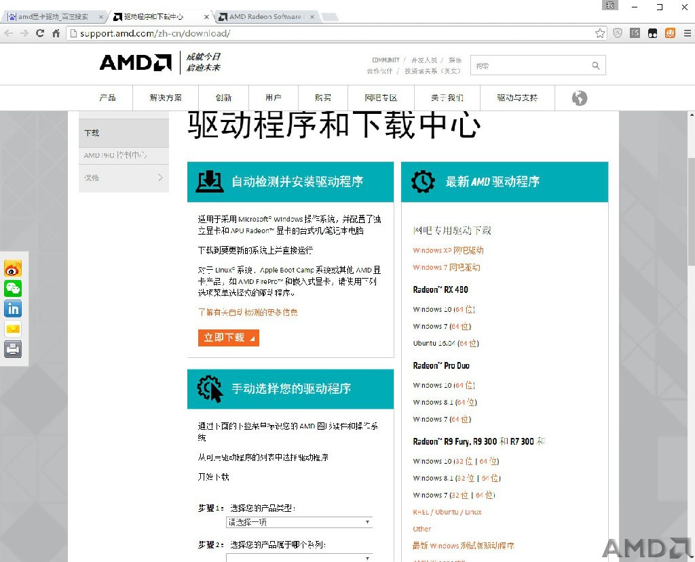The image size is (695, 562).
Task: Open the Other drivers link
Action: 422,529
